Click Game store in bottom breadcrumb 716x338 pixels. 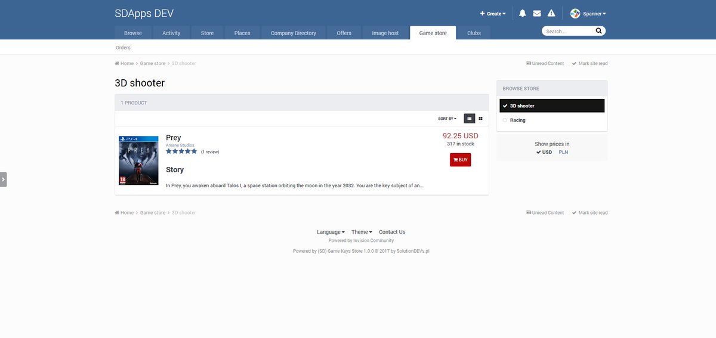click(153, 212)
